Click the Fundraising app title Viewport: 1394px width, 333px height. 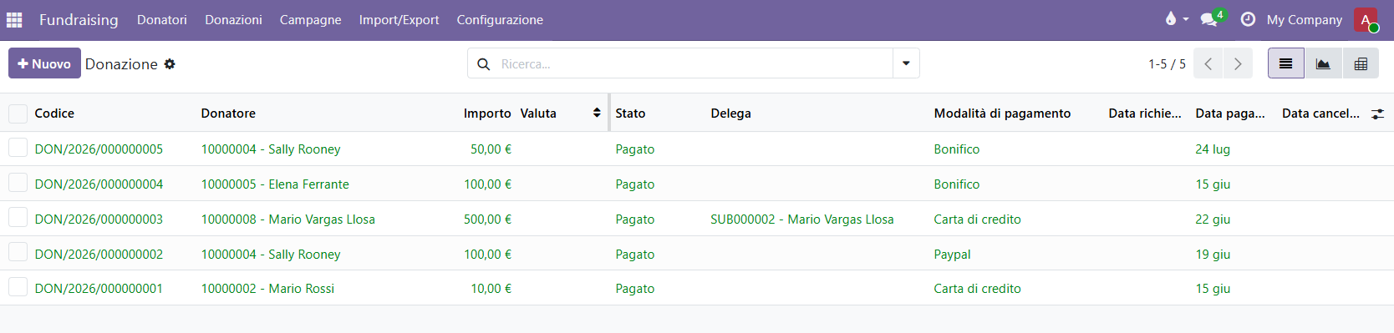[x=79, y=19]
